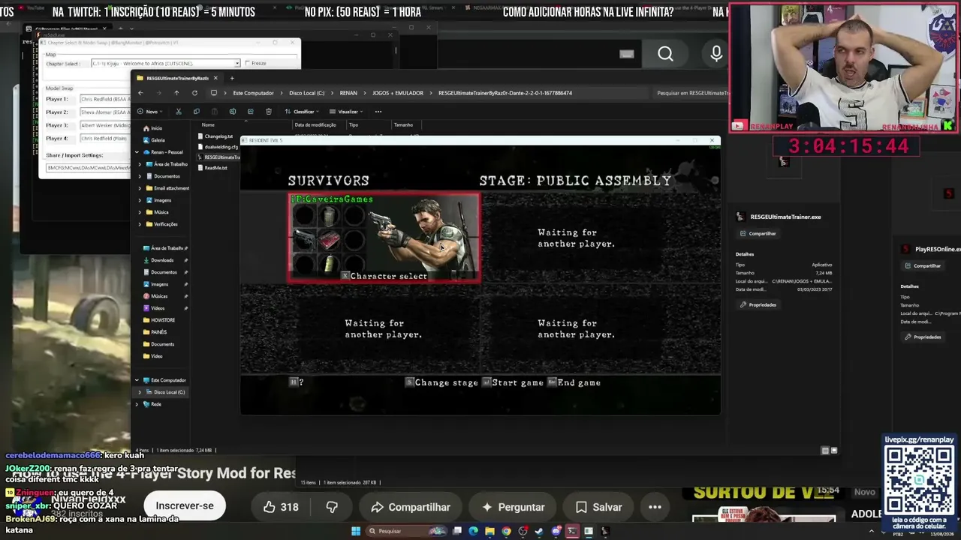Open Microsoft Edge from the taskbar

tap(473, 531)
